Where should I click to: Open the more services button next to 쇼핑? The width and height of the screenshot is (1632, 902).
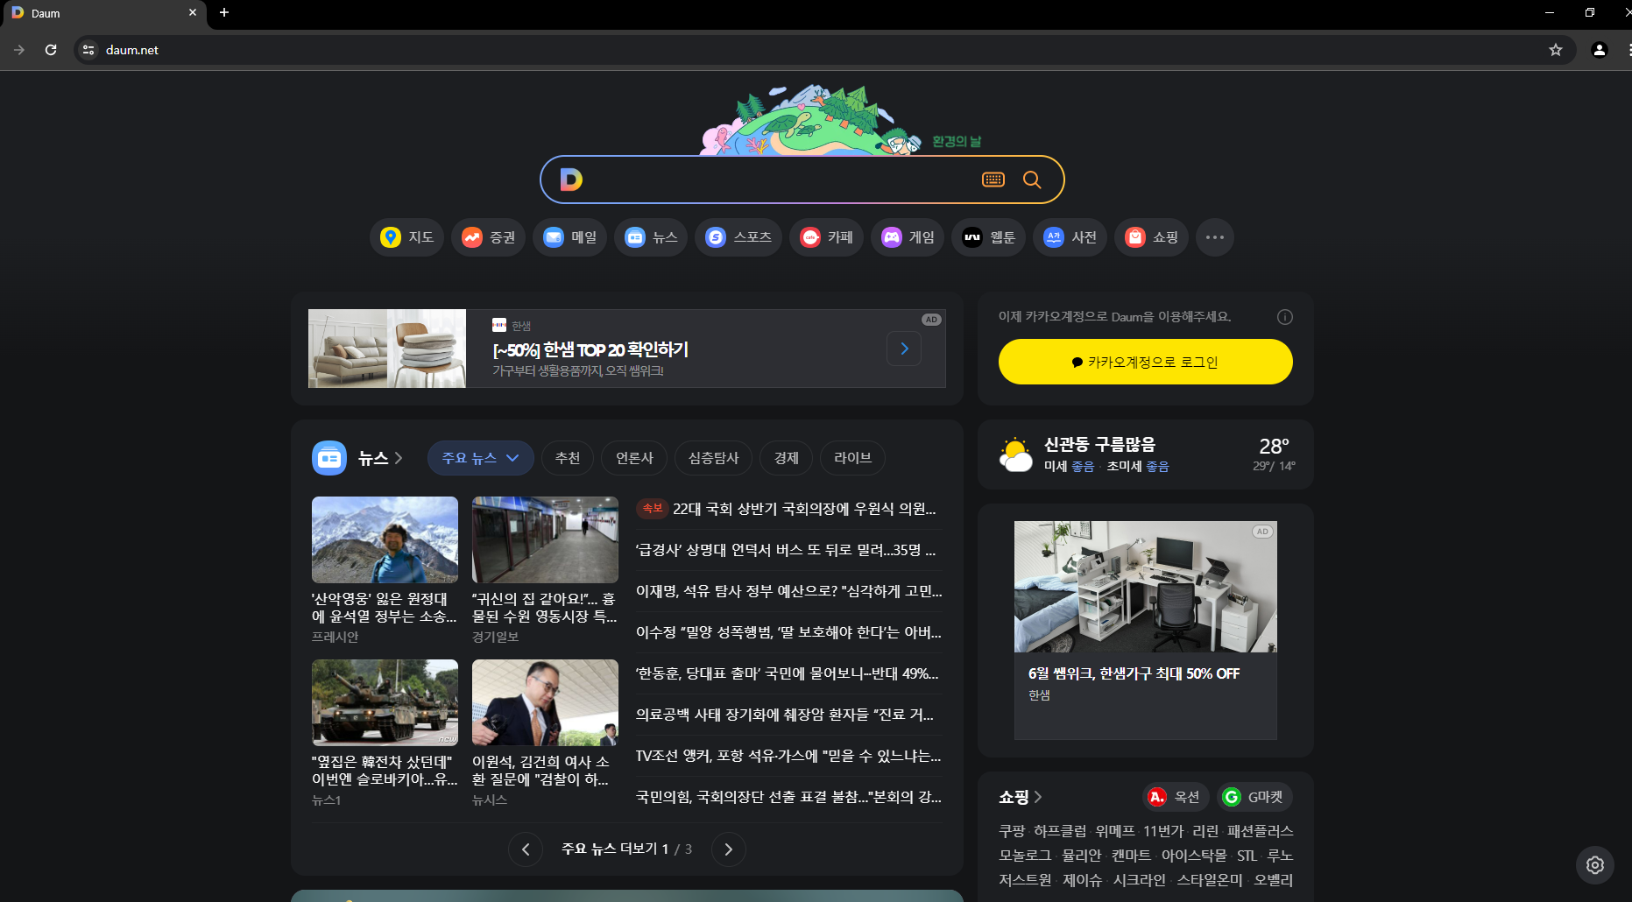[x=1214, y=237]
